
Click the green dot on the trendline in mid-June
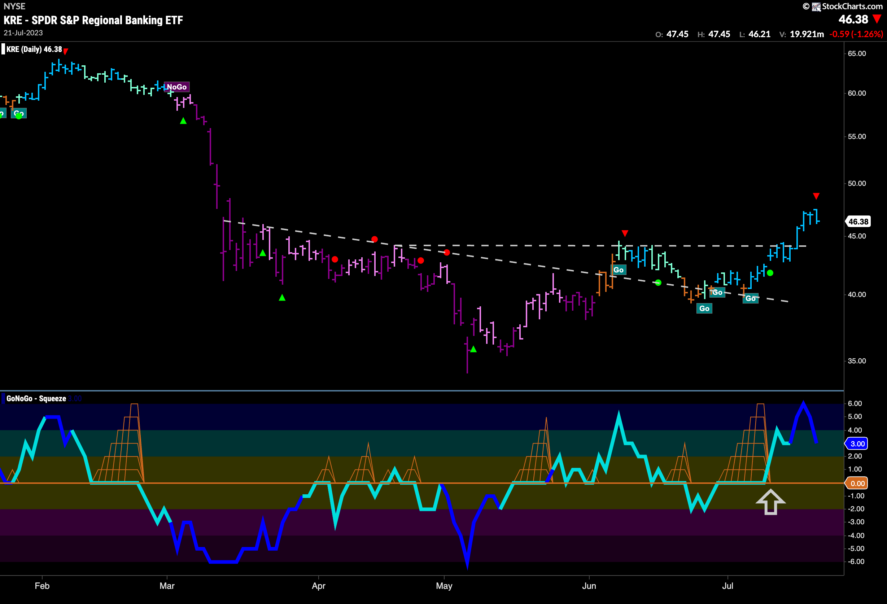(x=658, y=283)
